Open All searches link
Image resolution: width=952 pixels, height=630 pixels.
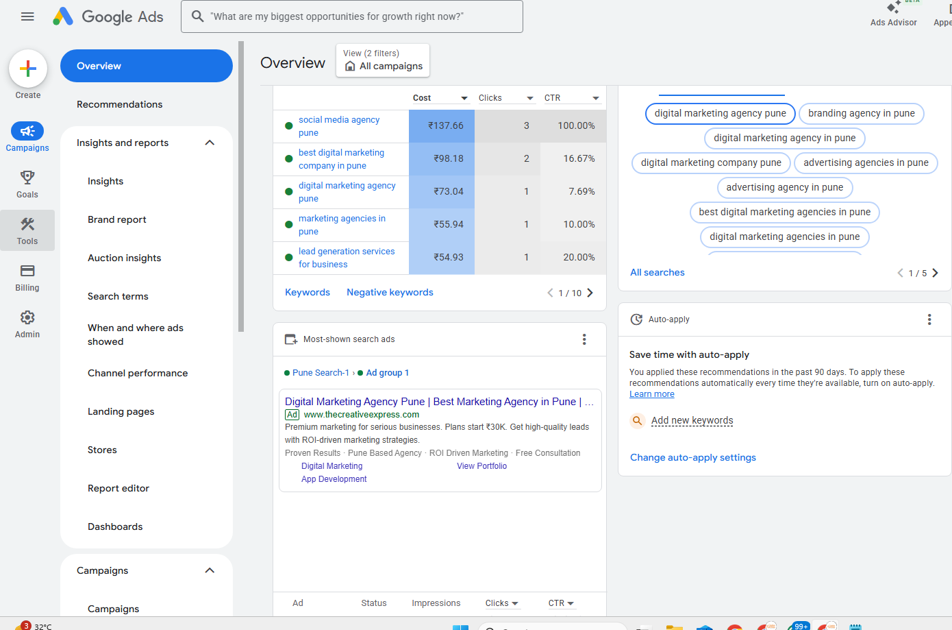tap(657, 272)
